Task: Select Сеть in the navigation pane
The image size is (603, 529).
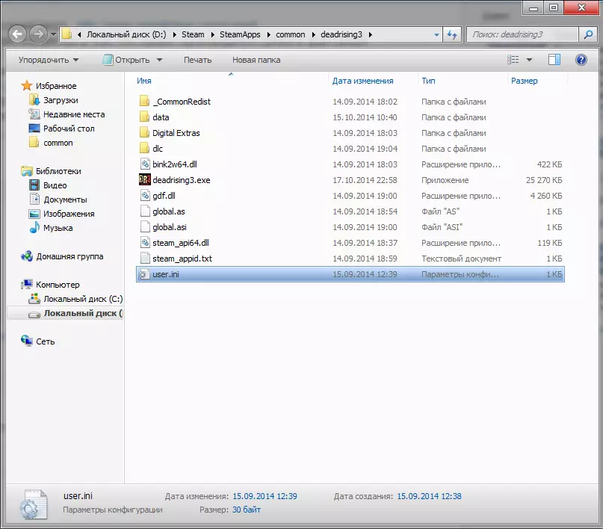Action: (x=46, y=341)
